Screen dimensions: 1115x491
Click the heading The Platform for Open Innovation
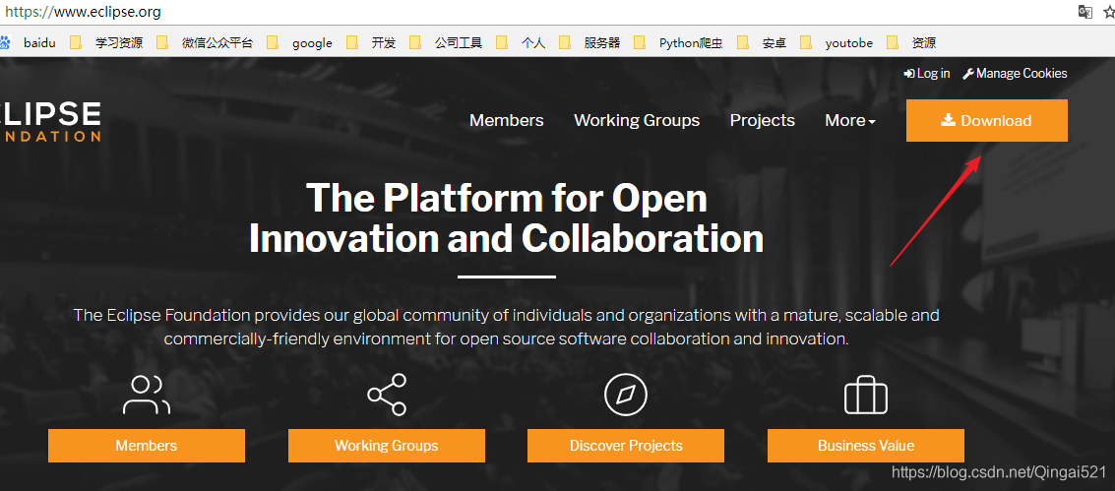click(506, 218)
